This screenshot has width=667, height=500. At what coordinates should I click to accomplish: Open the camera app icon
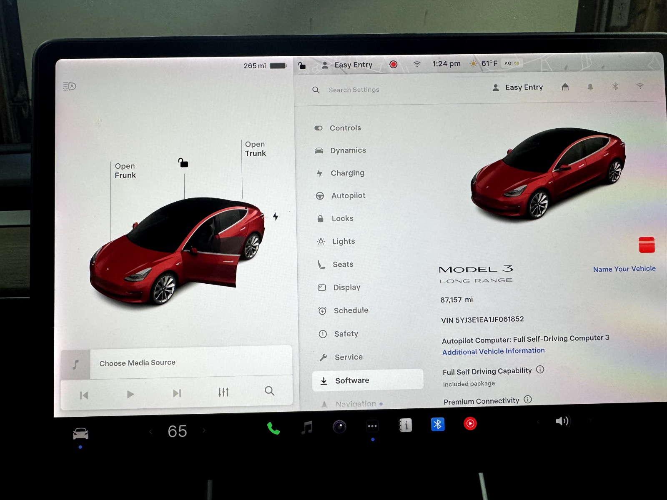pyautogui.click(x=339, y=427)
